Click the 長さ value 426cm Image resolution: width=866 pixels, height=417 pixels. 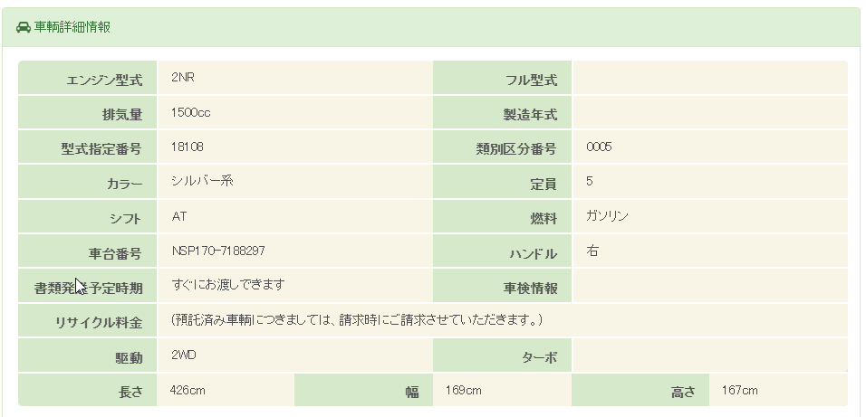(187, 390)
